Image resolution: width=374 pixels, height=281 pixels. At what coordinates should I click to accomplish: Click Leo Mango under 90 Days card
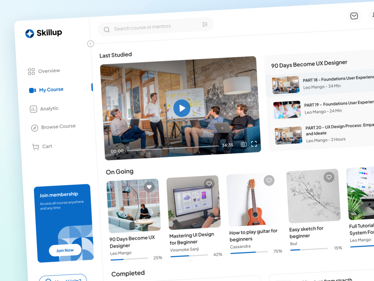121,253
